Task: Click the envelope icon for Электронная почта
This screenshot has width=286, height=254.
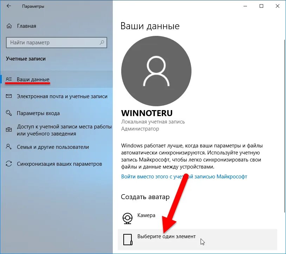Action: pos(9,96)
